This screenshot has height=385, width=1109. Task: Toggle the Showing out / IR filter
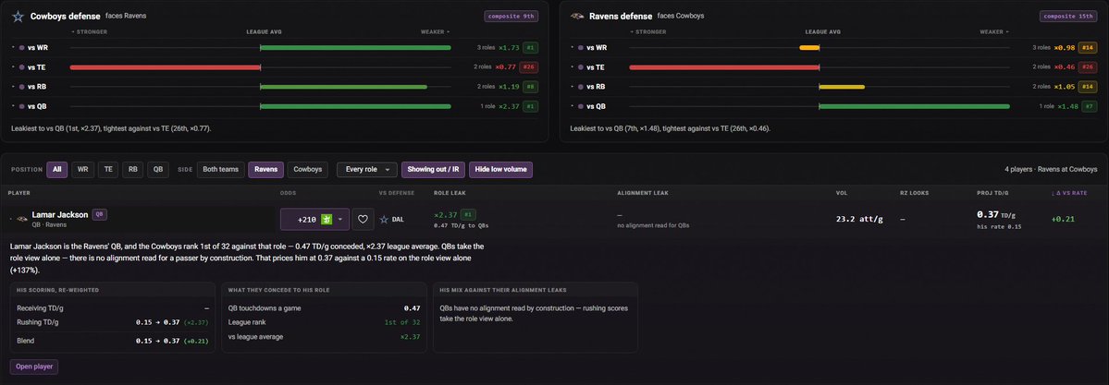[433, 170]
